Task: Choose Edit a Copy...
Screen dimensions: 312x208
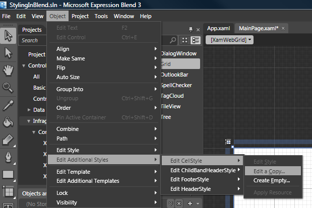Action: click(x=273, y=171)
